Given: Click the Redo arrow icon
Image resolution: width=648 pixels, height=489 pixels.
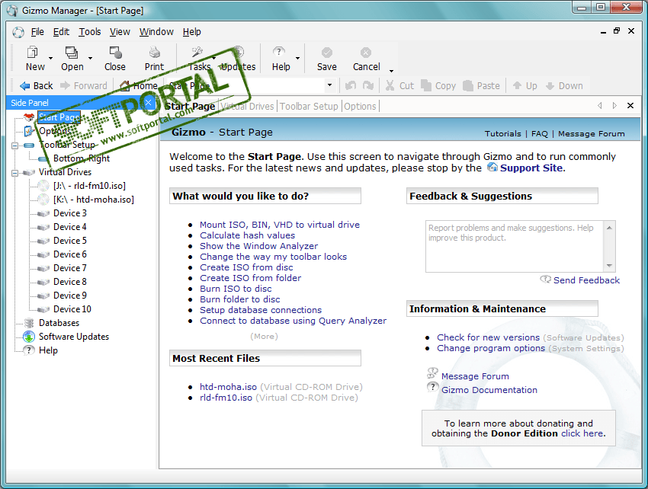Looking at the screenshot, I should click(x=368, y=85).
